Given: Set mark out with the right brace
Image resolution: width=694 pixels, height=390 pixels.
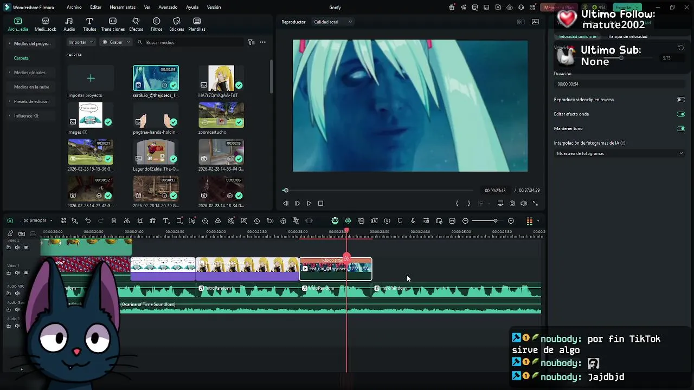Looking at the screenshot, I should [x=469, y=204].
